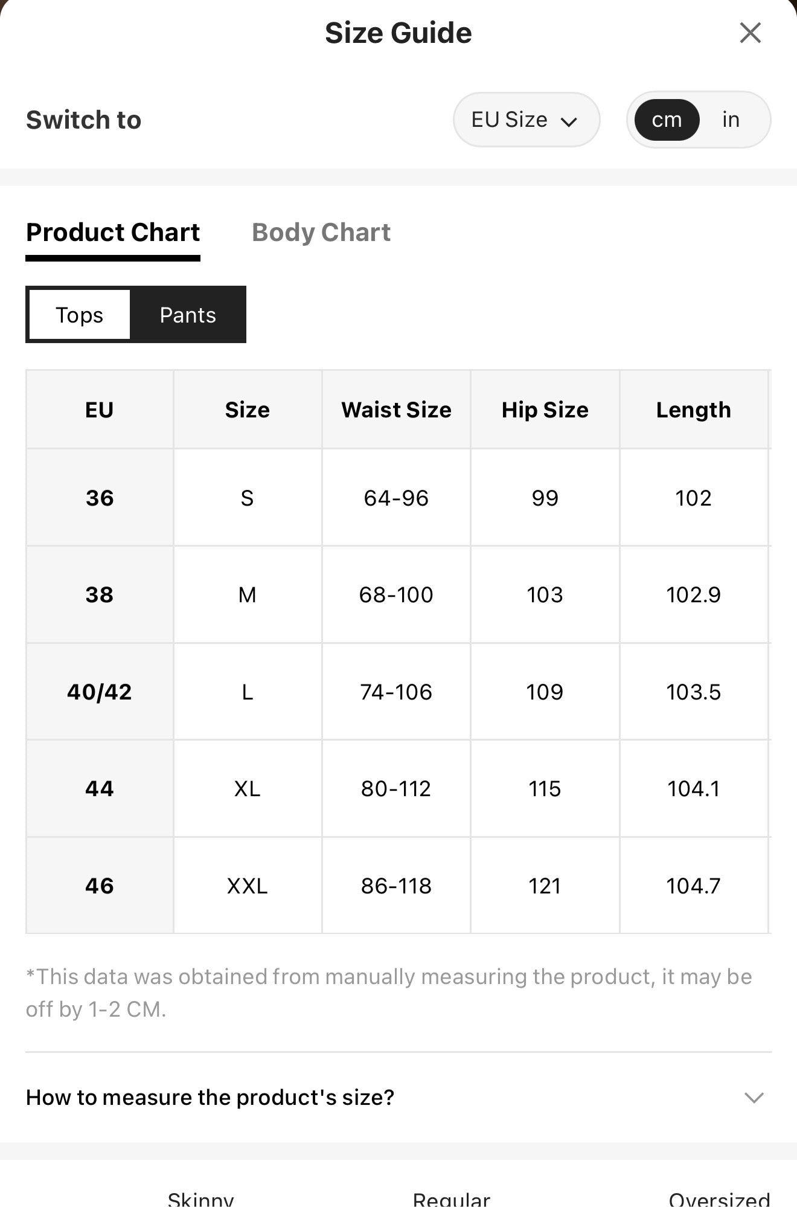Image resolution: width=797 pixels, height=1207 pixels.
Task: Choose the Oversized fit label
Action: [x=720, y=1199]
